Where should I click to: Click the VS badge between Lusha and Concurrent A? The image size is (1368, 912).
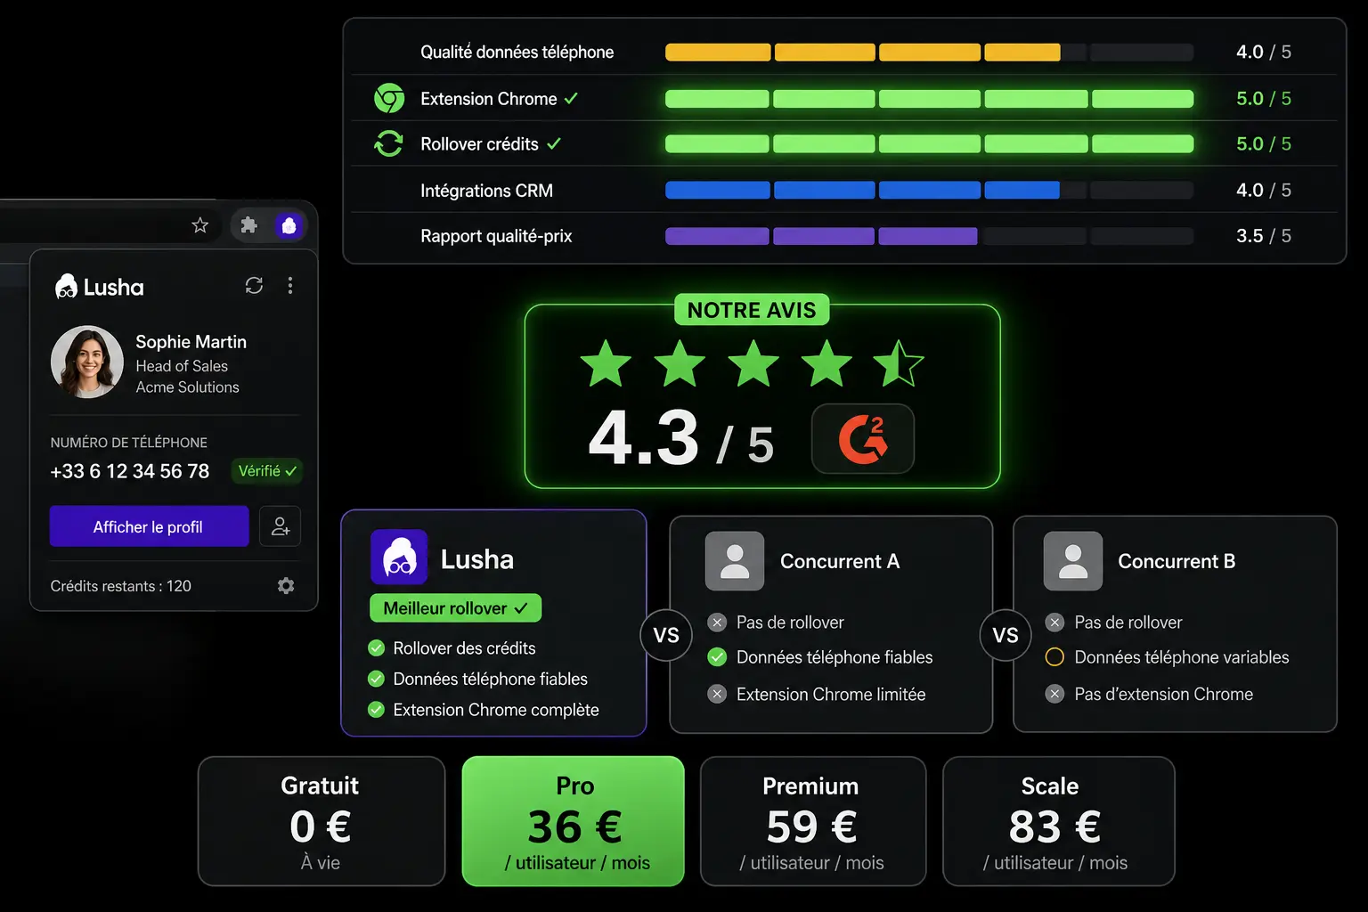click(x=666, y=635)
